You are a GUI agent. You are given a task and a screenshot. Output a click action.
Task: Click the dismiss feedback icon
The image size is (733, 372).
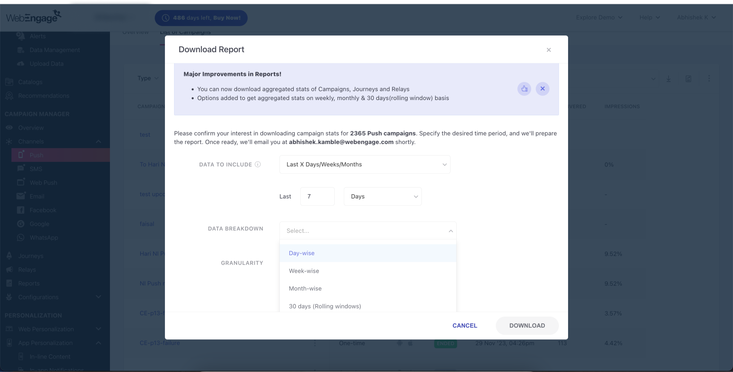pos(543,89)
